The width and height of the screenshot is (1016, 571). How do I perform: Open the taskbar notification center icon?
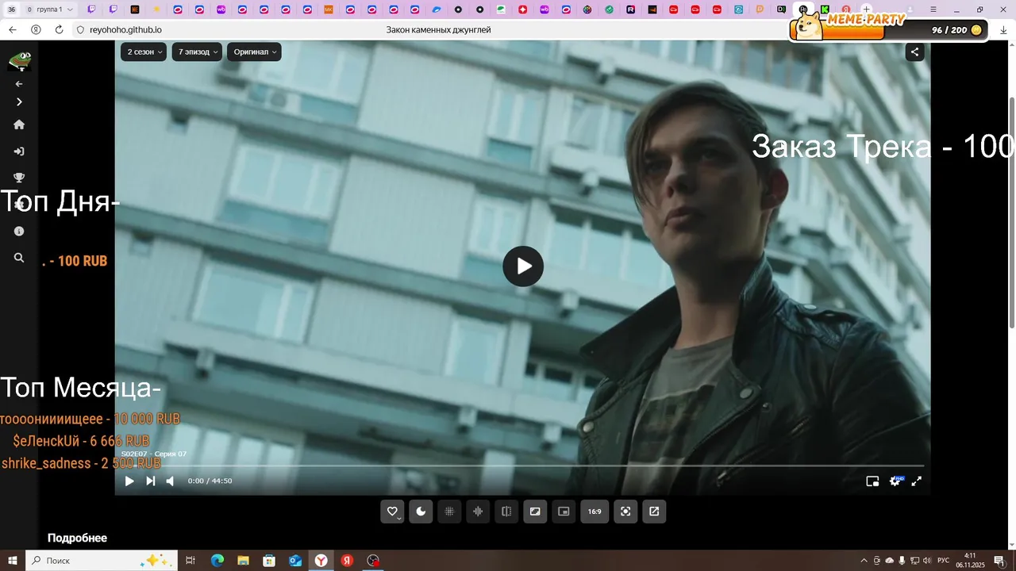click(999, 561)
